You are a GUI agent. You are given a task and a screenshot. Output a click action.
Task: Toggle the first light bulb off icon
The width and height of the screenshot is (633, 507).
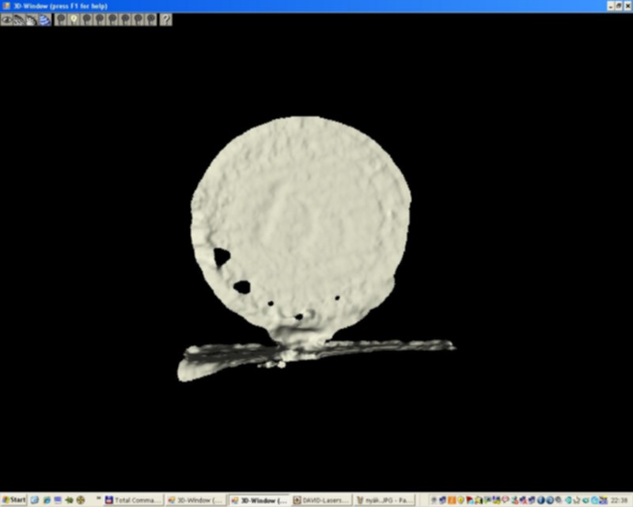(61, 19)
